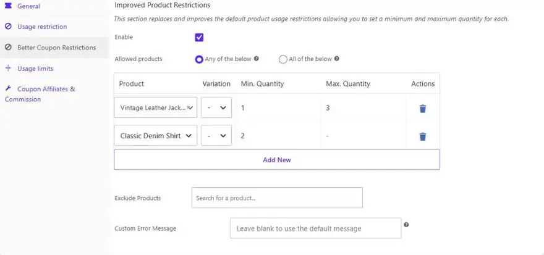Open Variation dropdown for Vintage Leather Jacket
544x255 pixels.
tap(216, 107)
